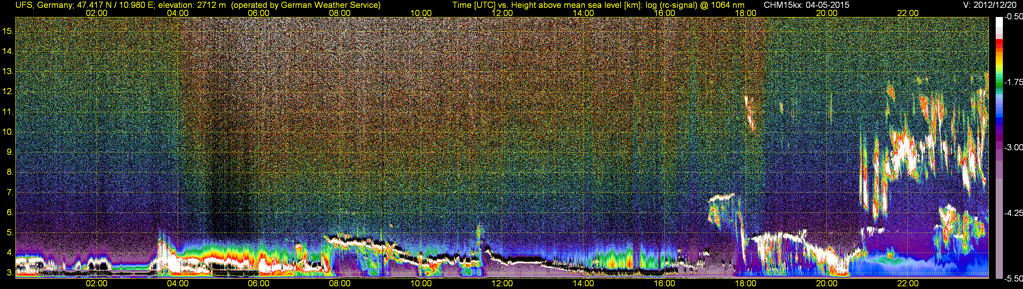Click the '02:00' label on the bottom time axis

(97, 284)
